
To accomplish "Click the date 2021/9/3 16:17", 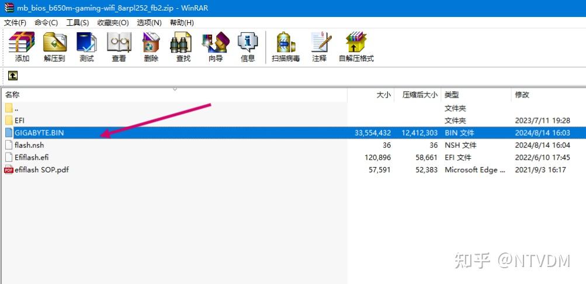I will (x=540, y=169).
